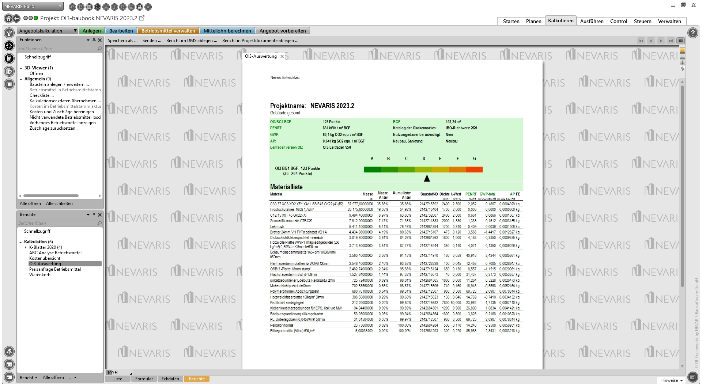Collapse the Kalkulation report group
Image resolution: width=702 pixels, height=384 pixels.
pos(21,242)
